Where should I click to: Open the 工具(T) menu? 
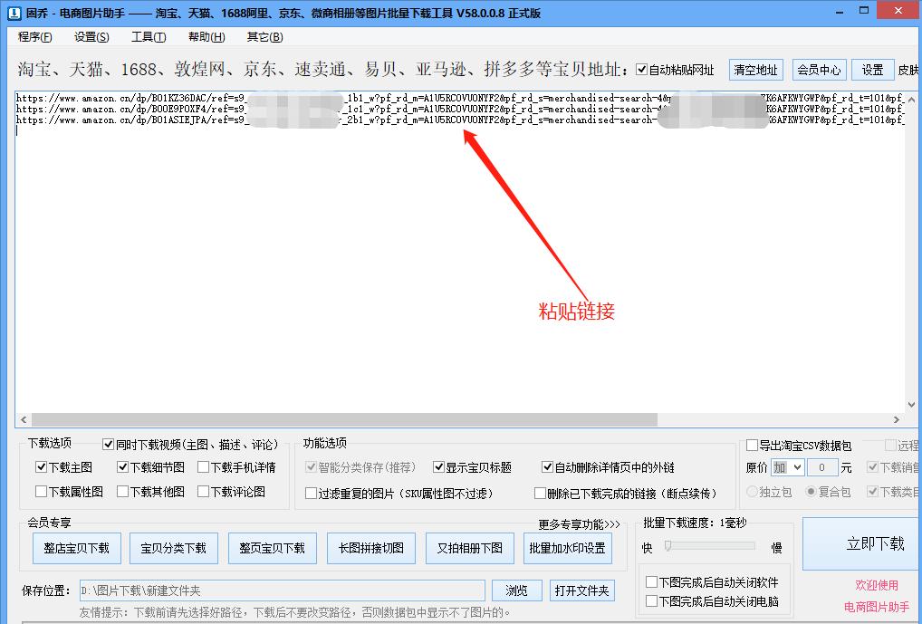tap(147, 36)
